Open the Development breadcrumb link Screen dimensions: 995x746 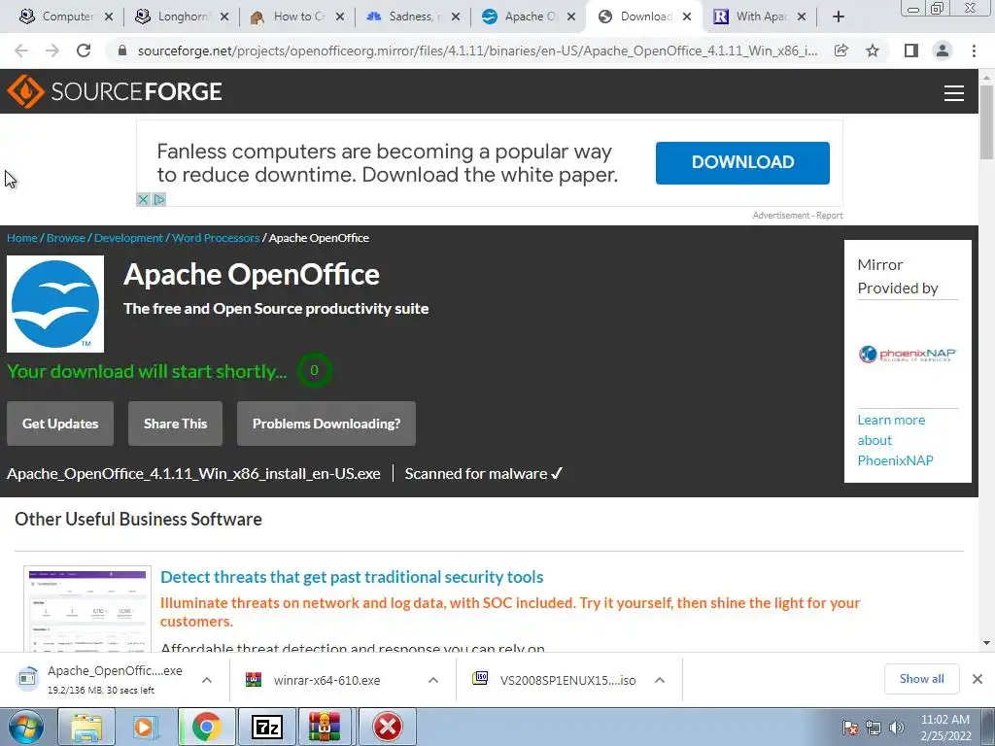point(128,238)
